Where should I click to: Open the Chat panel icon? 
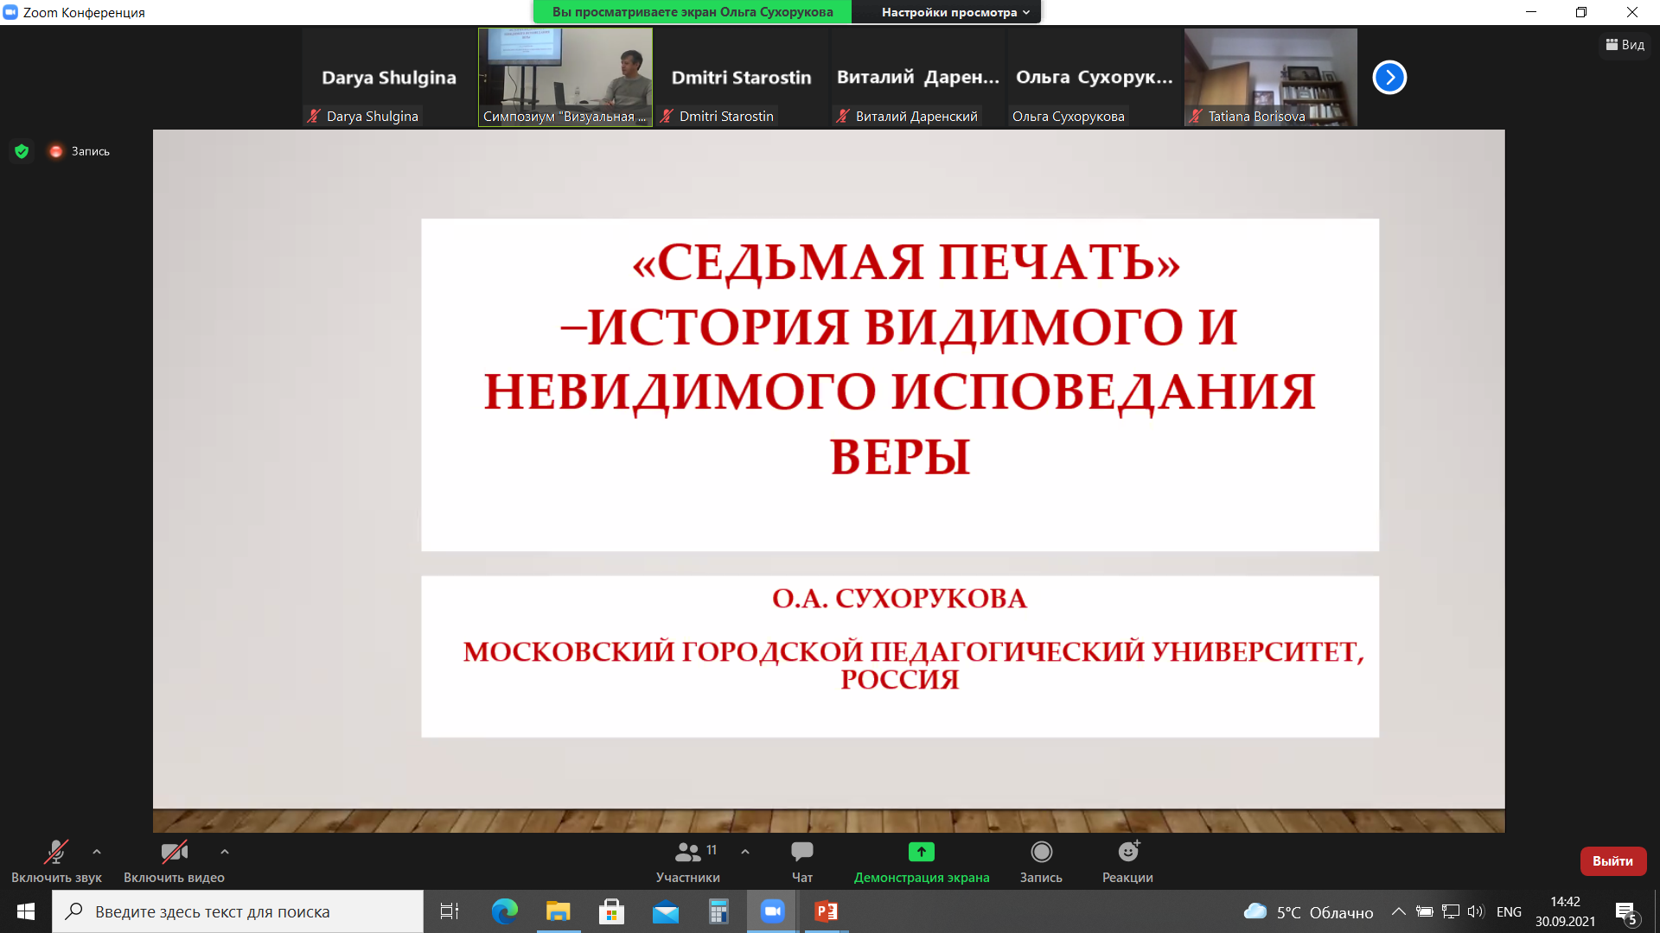point(801,853)
